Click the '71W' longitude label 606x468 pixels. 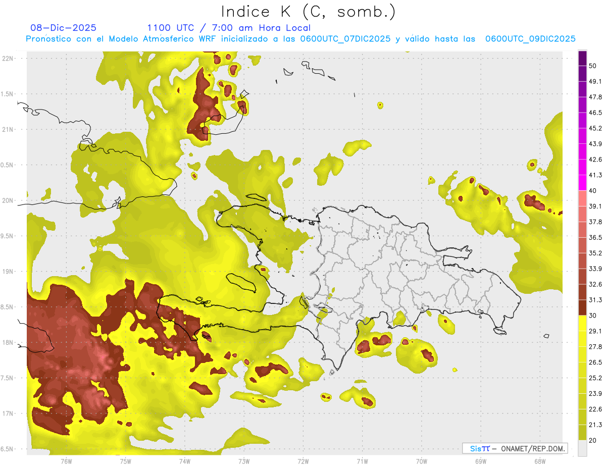[x=362, y=461]
